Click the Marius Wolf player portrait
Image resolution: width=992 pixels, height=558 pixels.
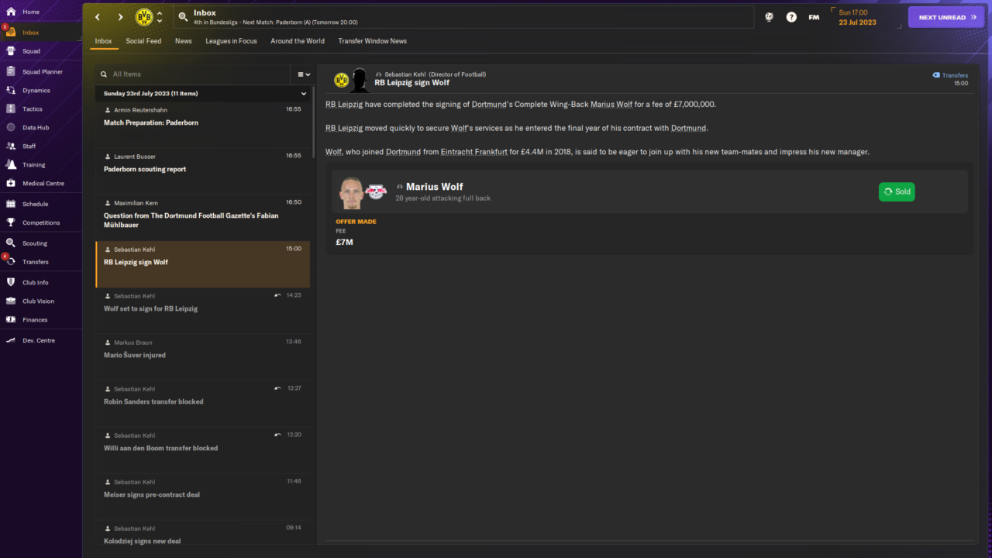pos(351,192)
